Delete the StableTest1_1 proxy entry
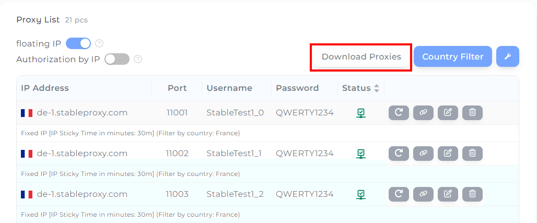The width and height of the screenshot is (537, 223). click(472, 154)
